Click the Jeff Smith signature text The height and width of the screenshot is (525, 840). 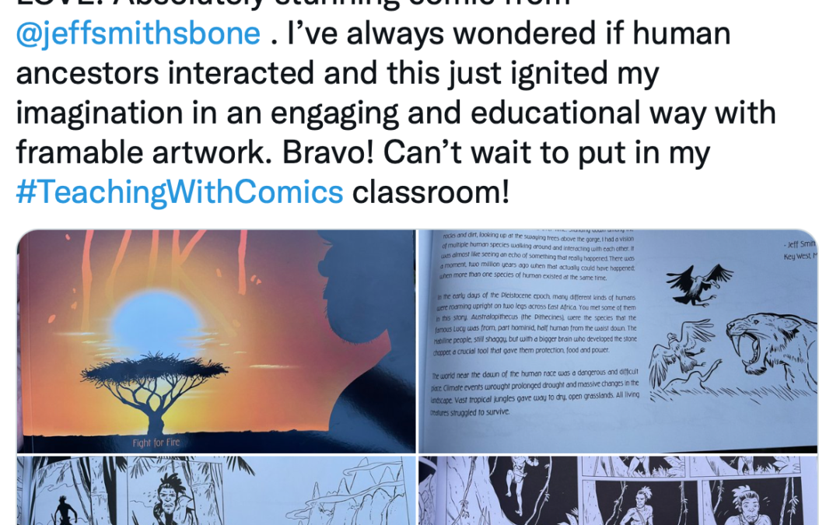[x=800, y=250]
